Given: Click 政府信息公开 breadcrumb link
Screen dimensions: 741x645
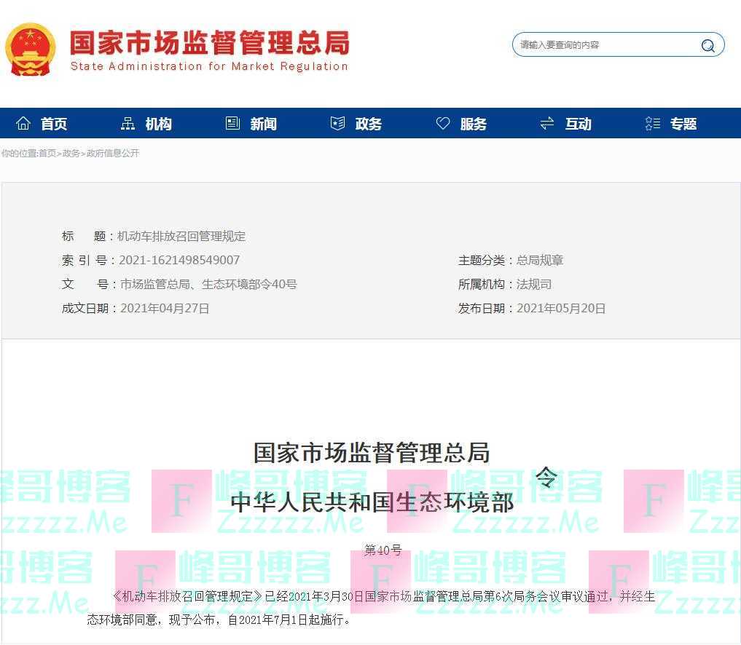Looking at the screenshot, I should 113,154.
